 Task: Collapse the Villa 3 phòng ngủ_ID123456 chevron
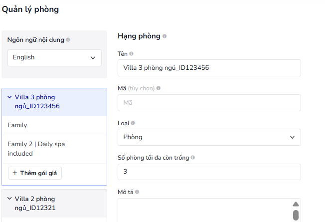coord(9,97)
